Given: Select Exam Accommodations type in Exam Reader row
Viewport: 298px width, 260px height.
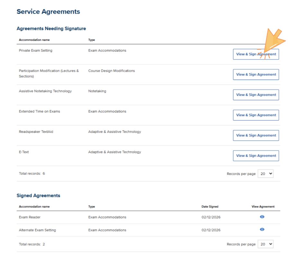Looking at the screenshot, I should pos(107,217).
